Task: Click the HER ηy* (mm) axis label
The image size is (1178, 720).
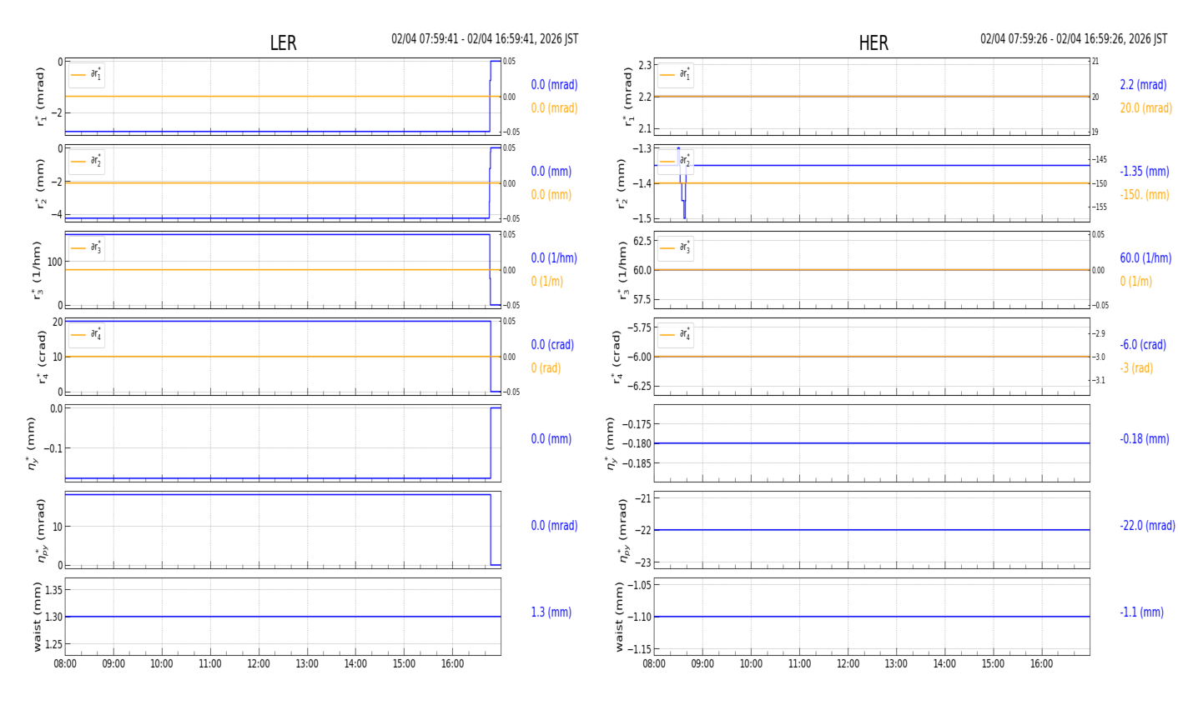Action: pyautogui.click(x=611, y=443)
